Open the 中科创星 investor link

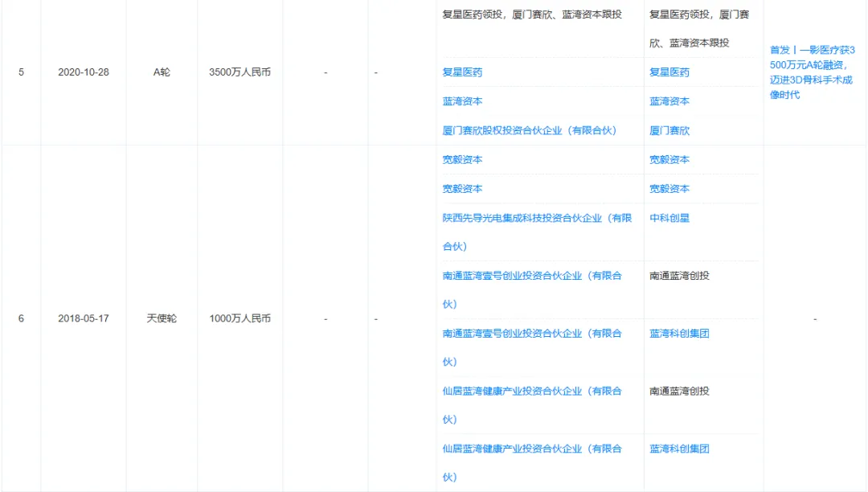point(669,218)
